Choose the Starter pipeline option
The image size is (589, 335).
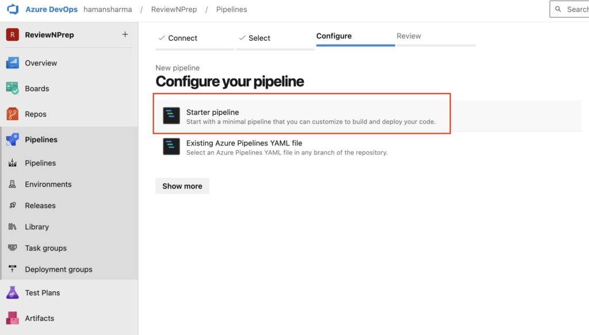368,116
